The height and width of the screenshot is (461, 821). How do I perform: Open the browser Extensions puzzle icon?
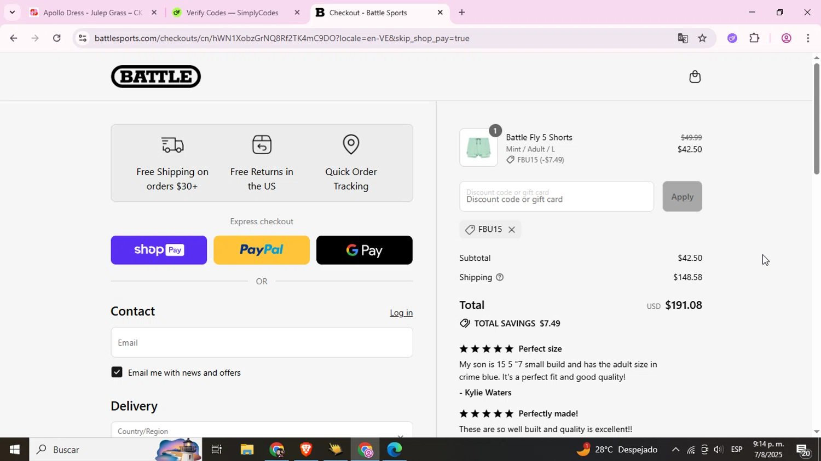[754, 38]
